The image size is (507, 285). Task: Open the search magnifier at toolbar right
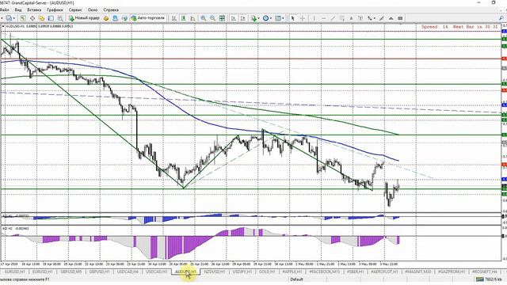pos(501,18)
